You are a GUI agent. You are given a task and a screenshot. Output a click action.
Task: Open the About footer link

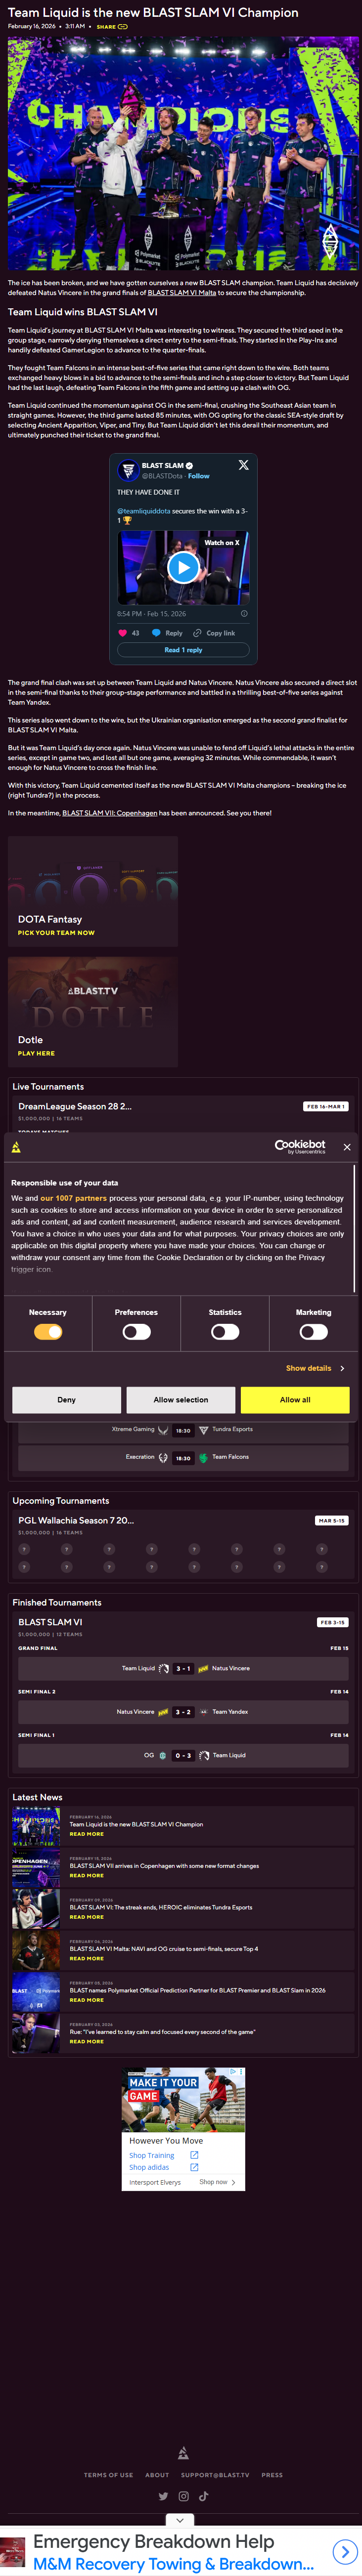coord(157,2475)
